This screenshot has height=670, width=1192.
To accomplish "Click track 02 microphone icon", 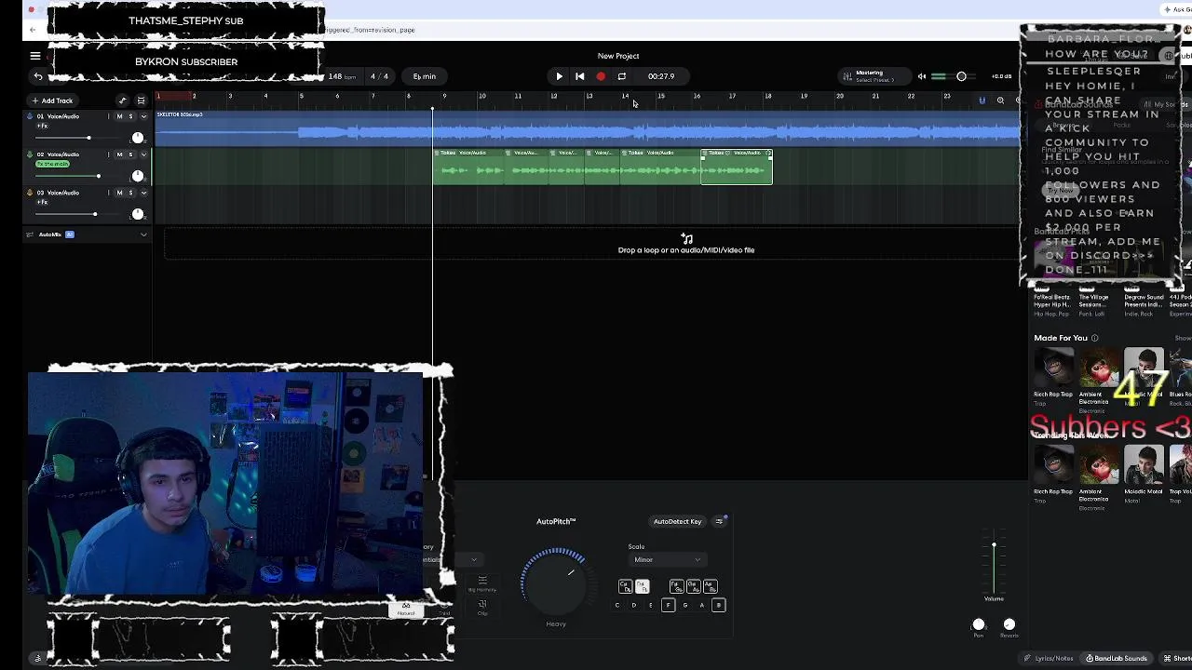I will (30, 154).
